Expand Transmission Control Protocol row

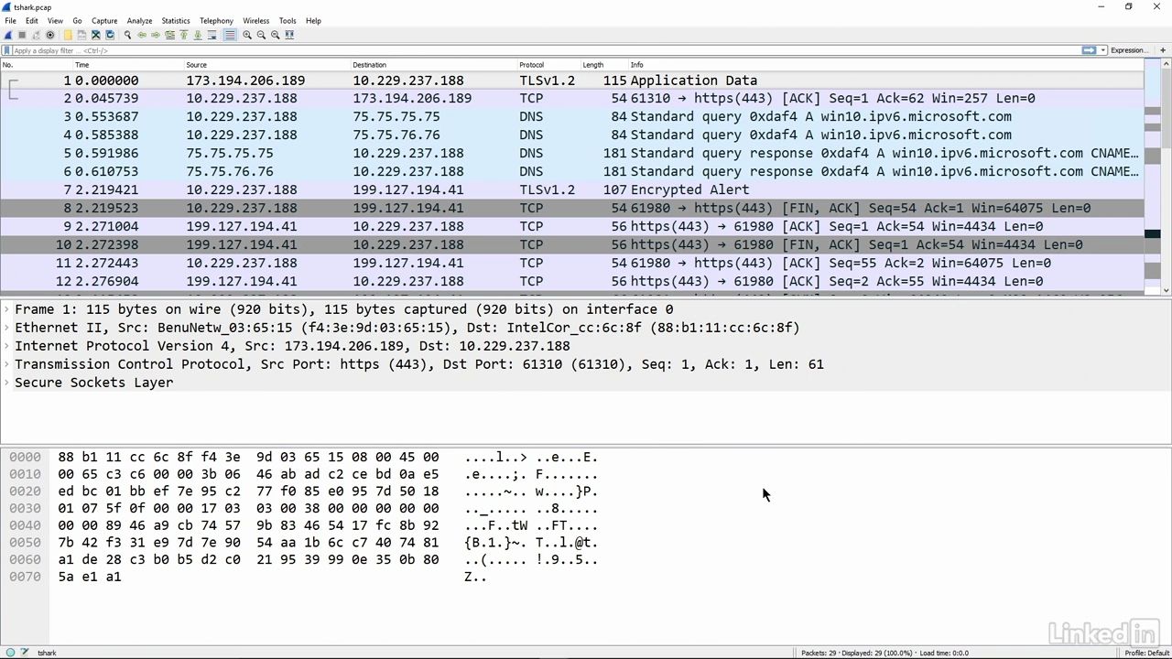pos(6,364)
